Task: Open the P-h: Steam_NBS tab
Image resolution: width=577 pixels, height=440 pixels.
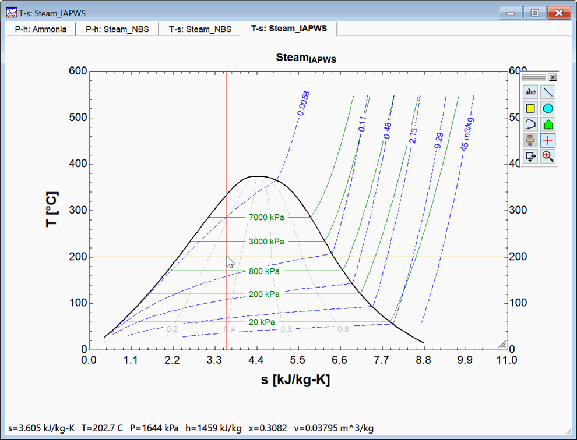Action: pyautogui.click(x=117, y=29)
